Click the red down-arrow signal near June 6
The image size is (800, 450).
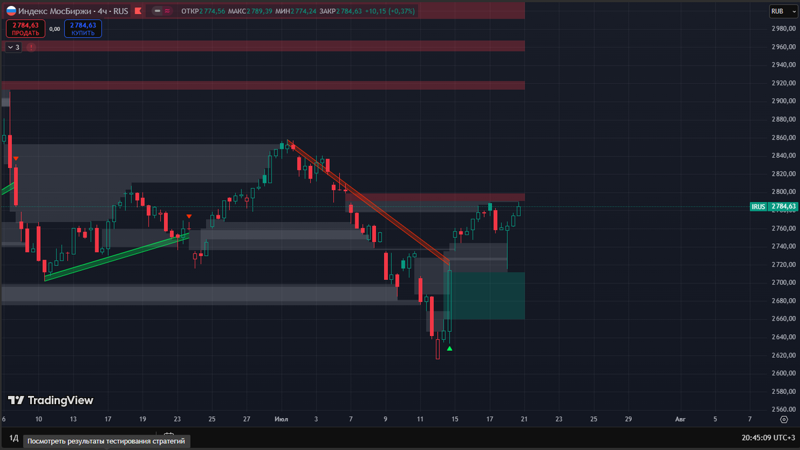pos(16,159)
